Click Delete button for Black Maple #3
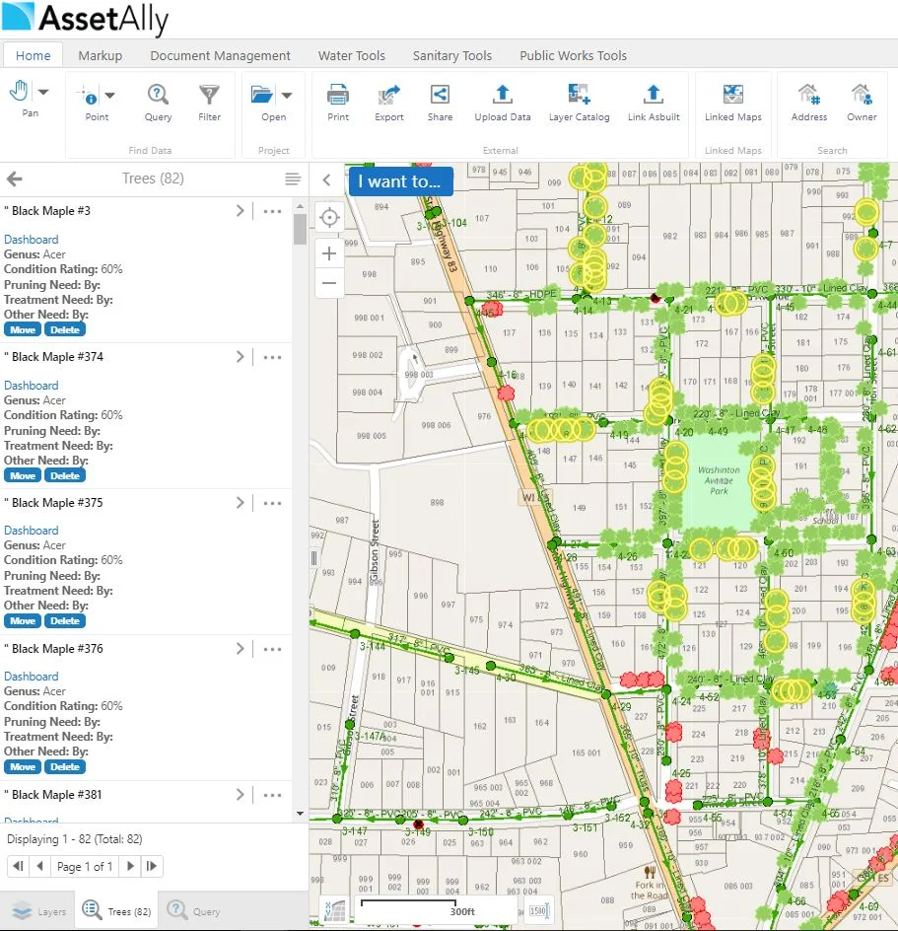 (x=65, y=329)
